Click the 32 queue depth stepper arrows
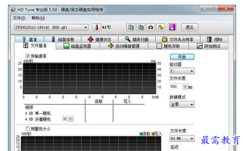The image size is (243, 151). [71, 119]
